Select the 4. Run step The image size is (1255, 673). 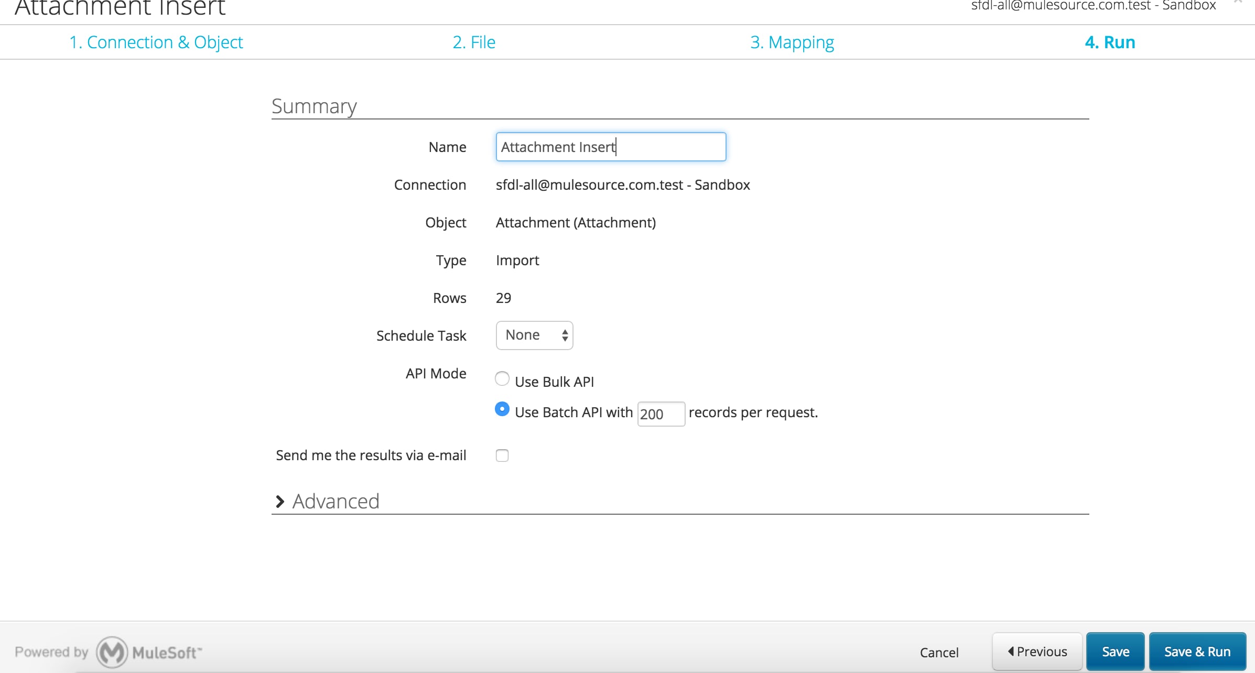pos(1110,42)
